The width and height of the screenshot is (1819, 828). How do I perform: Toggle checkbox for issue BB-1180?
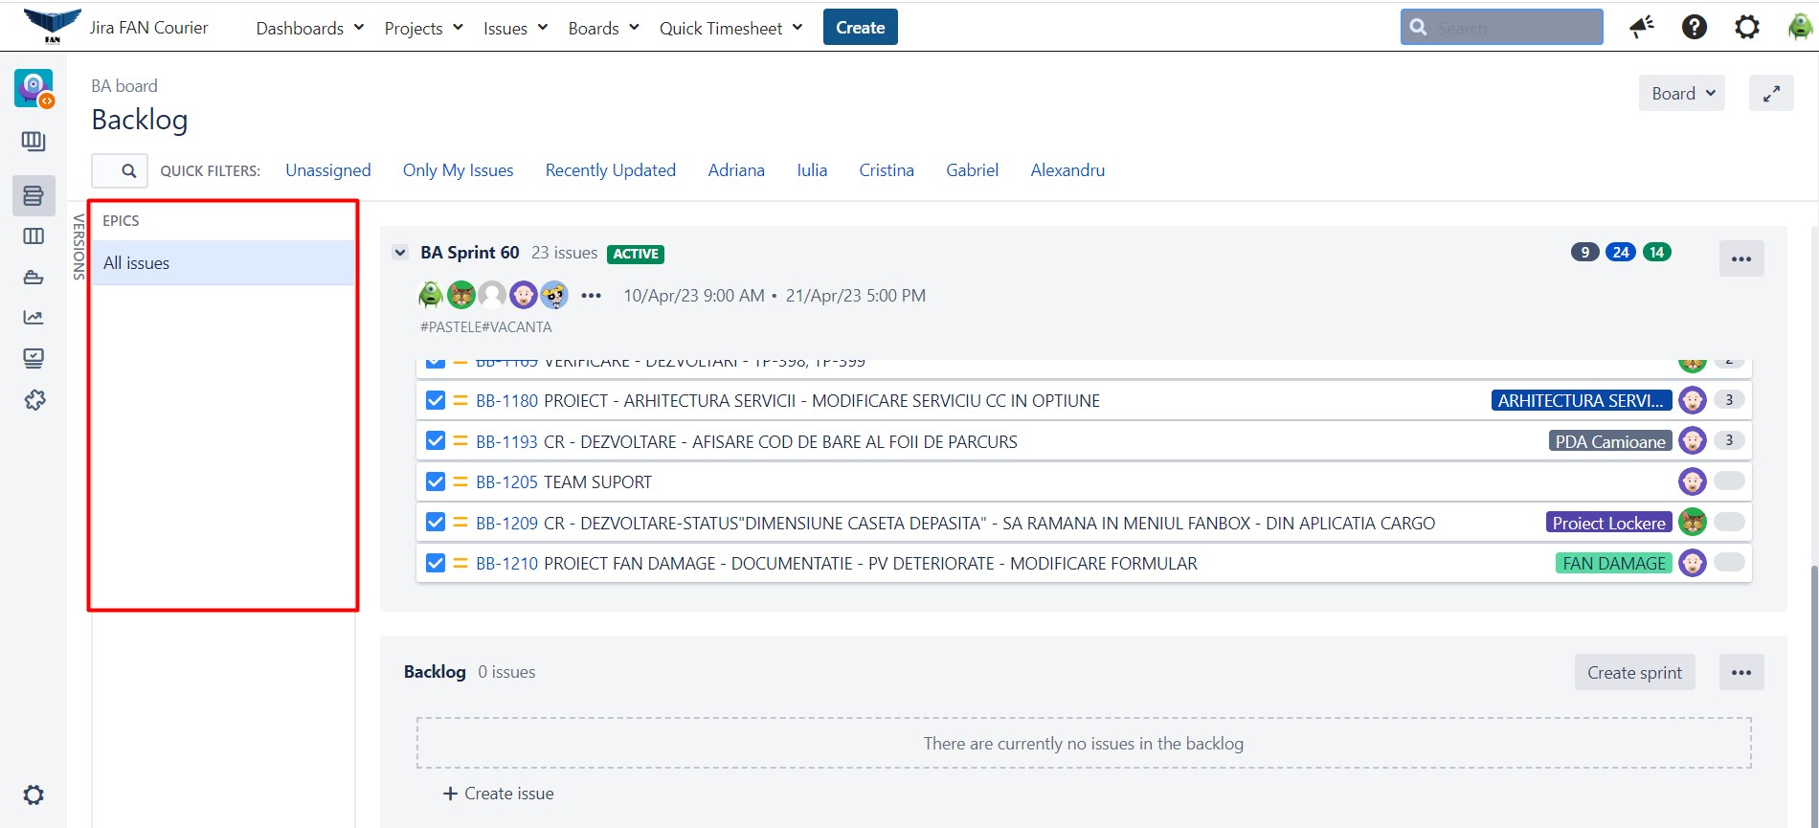pos(436,400)
